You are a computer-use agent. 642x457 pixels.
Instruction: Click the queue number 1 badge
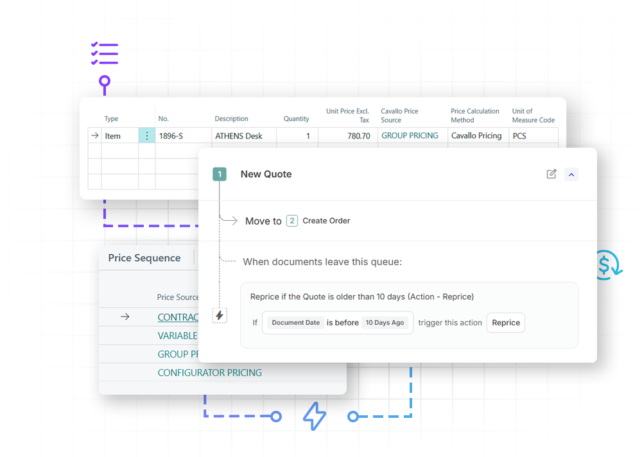coord(220,174)
